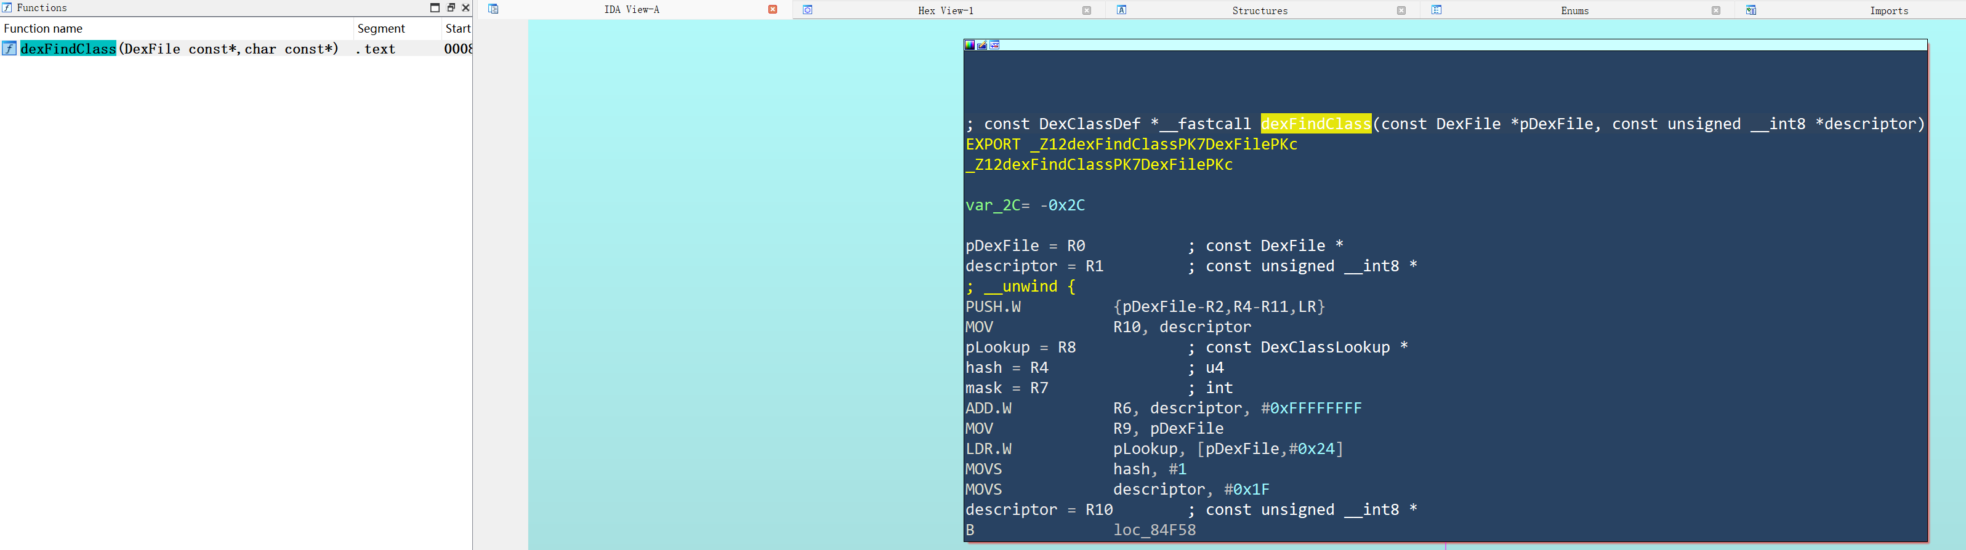Open the Structures tab
Image resolution: width=1966 pixels, height=550 pixels.
tap(1260, 10)
